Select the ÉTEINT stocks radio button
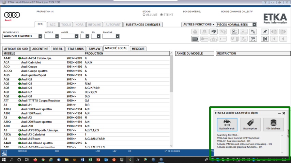The height and width of the screenshot is (163, 291). pyautogui.click(x=162, y=15)
